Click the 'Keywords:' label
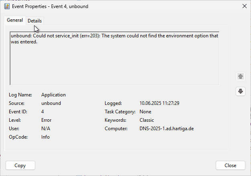Viewport: 251px width, 176px height. [115, 120]
